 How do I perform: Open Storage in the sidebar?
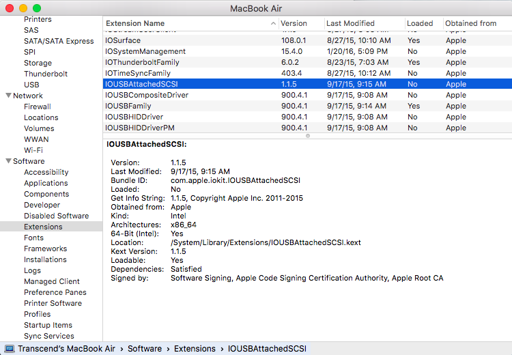point(38,63)
